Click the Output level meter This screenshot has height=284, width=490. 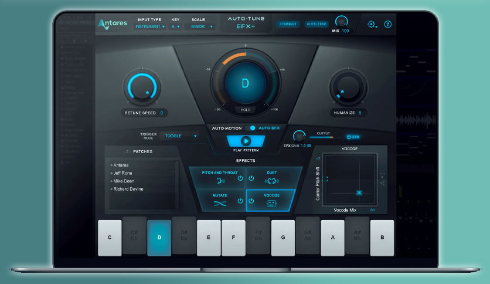[324, 137]
